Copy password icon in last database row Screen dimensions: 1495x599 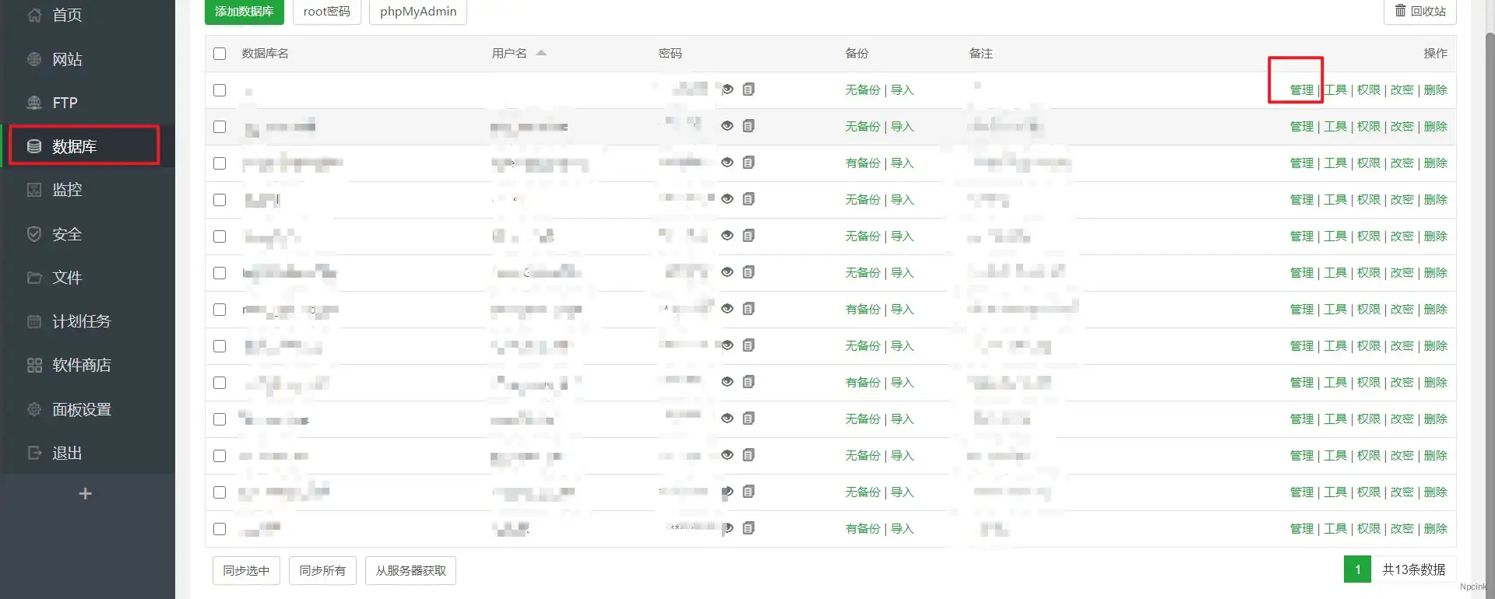[x=748, y=528]
